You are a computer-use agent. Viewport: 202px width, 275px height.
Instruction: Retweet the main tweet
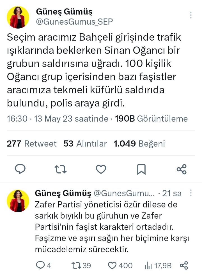60,169
